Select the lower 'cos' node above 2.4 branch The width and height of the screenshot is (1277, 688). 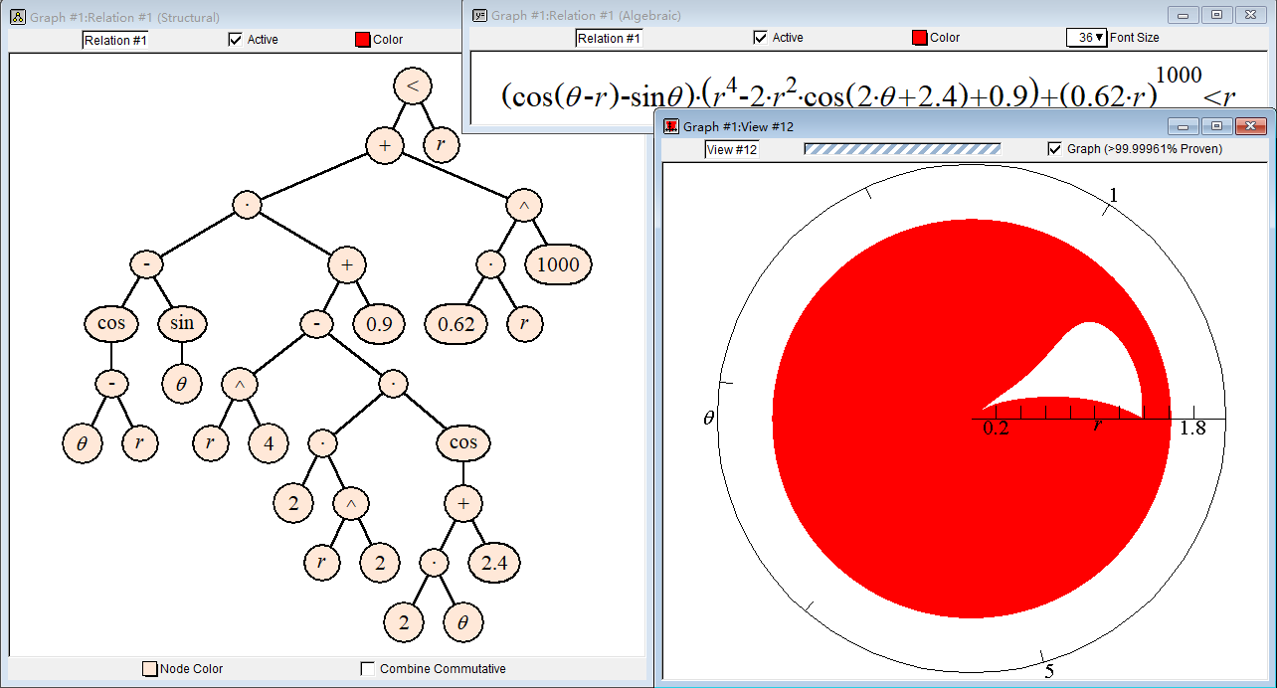point(462,443)
